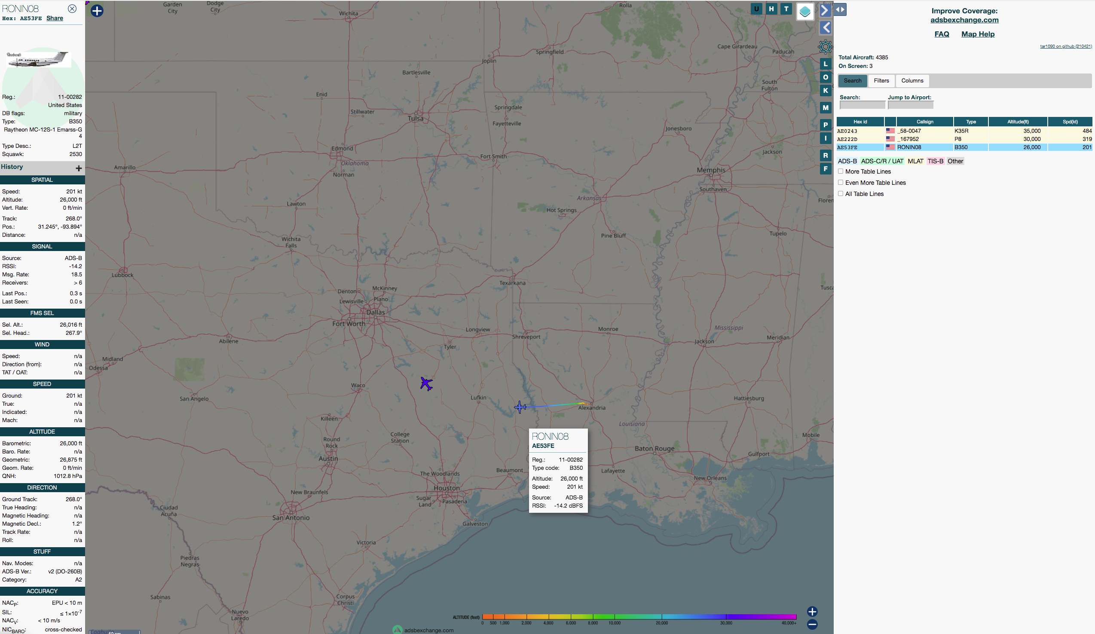Sort table by Type column

coord(971,122)
